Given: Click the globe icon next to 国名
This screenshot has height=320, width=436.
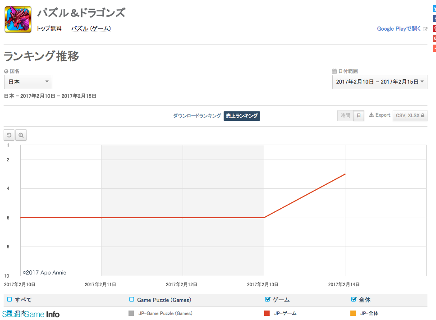Looking at the screenshot, I should [6, 71].
